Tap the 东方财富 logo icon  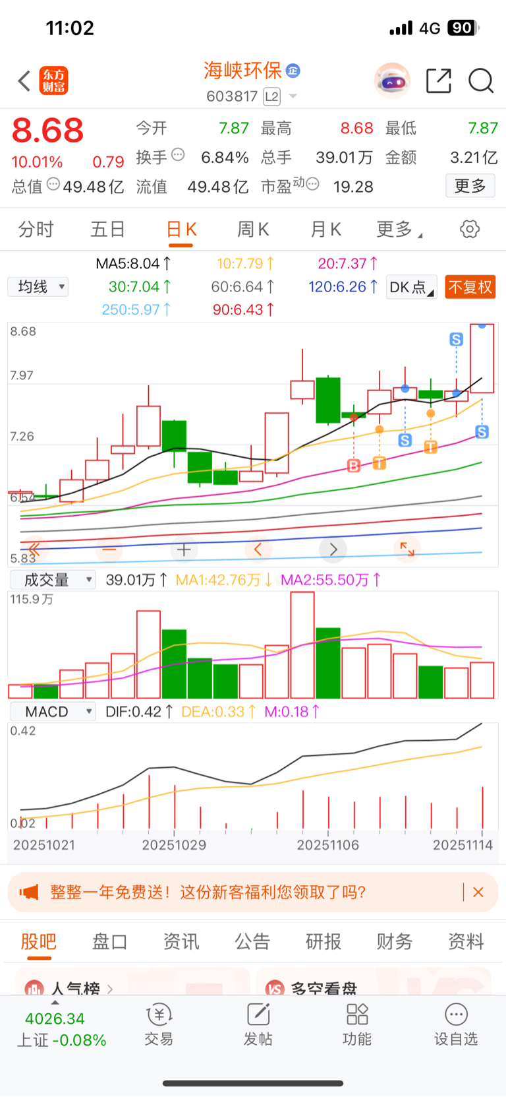pos(54,81)
